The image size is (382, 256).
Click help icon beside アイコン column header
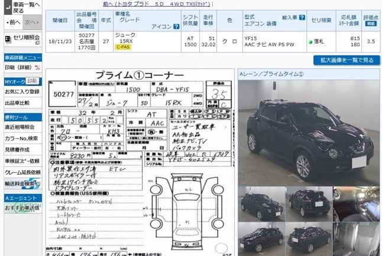pos(176,27)
